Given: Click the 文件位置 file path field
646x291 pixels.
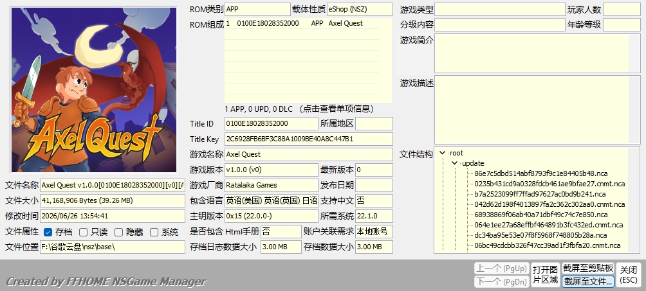Looking at the screenshot, I should (113, 247).
